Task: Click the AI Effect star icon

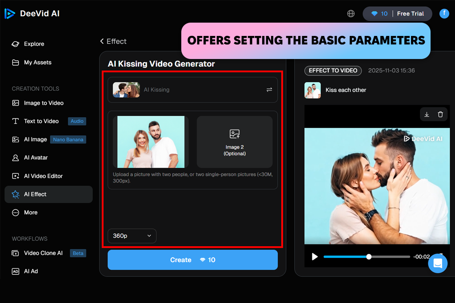Action: [16, 194]
